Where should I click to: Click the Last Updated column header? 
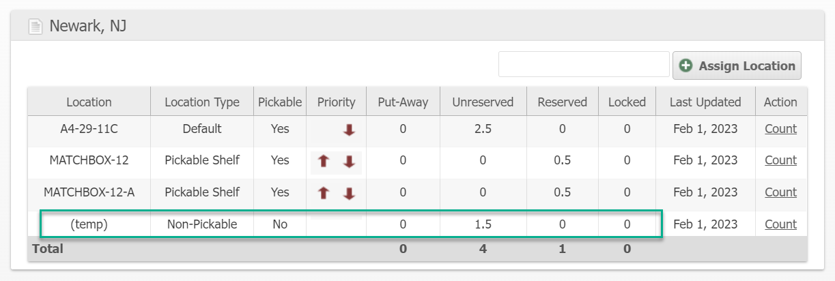click(x=705, y=102)
